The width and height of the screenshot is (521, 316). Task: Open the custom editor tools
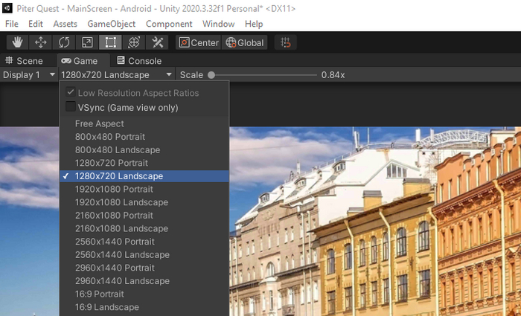click(157, 42)
